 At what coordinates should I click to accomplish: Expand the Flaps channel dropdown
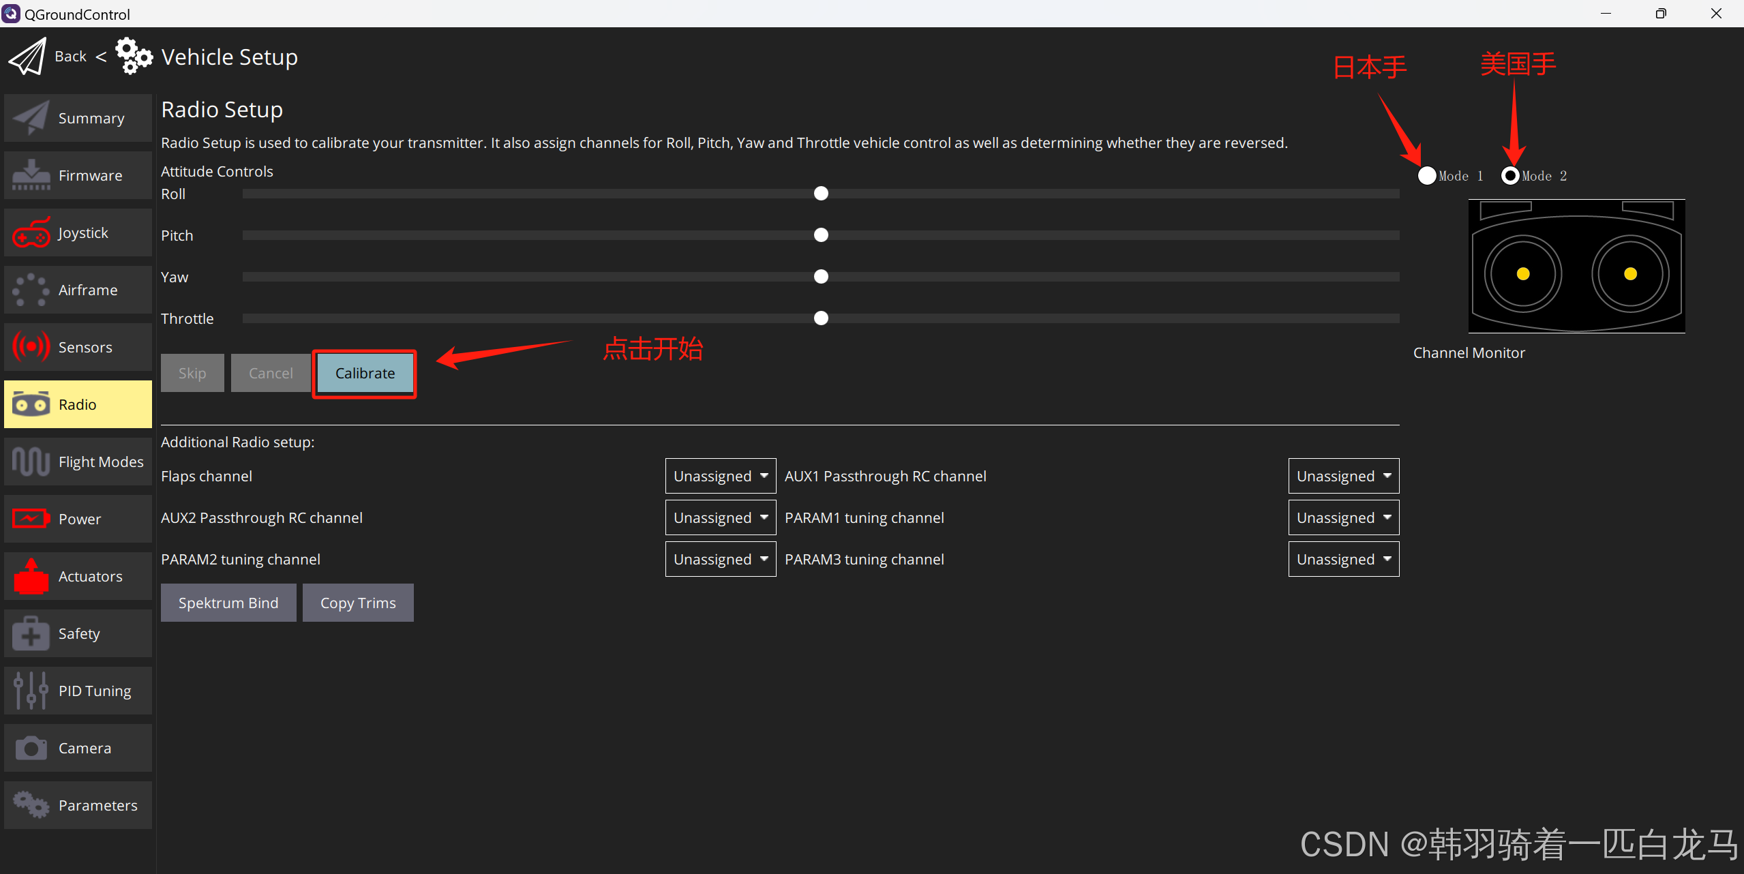tap(720, 476)
